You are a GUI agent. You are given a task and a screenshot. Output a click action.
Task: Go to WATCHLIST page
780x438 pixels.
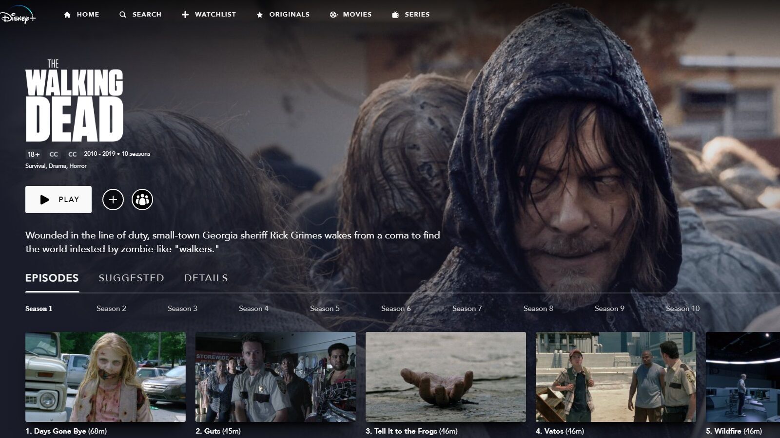[x=215, y=15]
